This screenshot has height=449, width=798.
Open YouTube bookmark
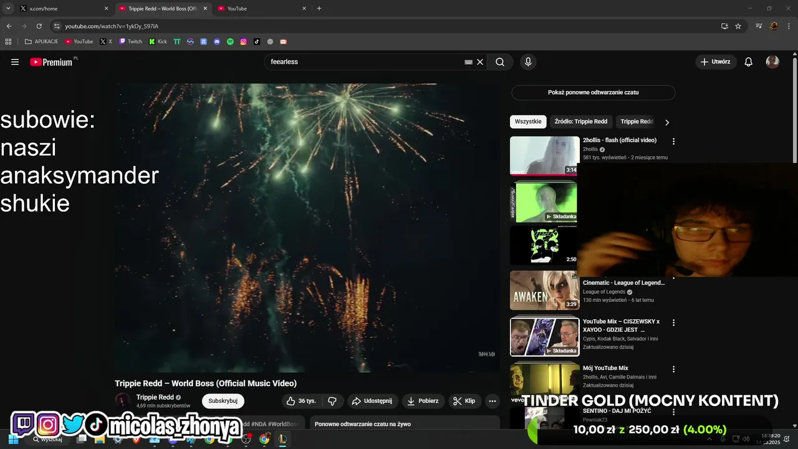point(79,42)
